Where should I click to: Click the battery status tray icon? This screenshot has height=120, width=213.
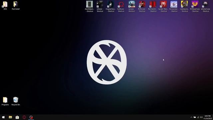click(x=195, y=117)
